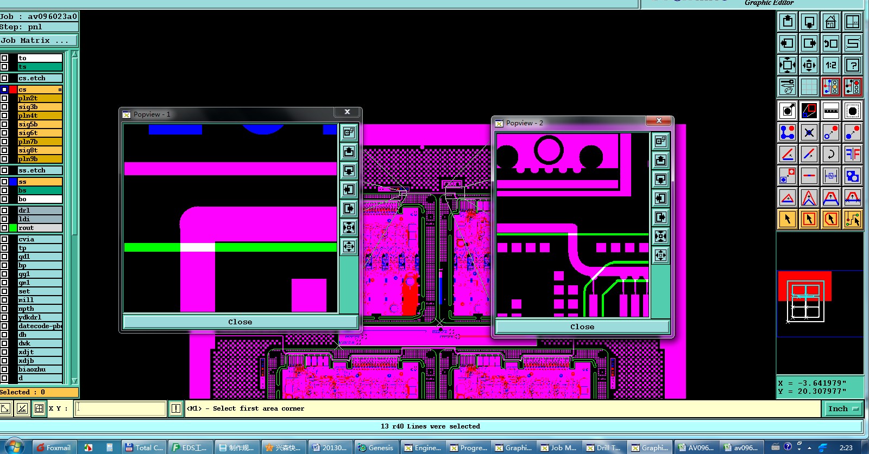Toggle the checkbox for layer cvia
Image resolution: width=869 pixels, height=454 pixels.
tap(4, 239)
